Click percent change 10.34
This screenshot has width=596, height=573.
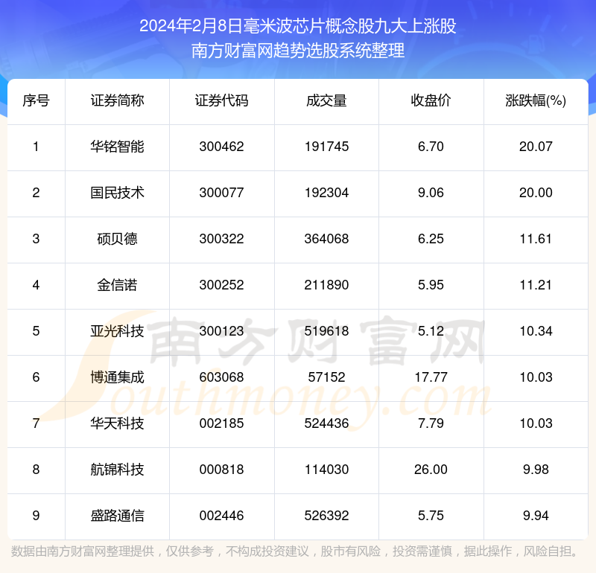tap(536, 331)
